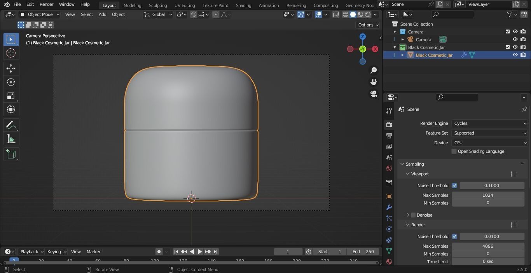531x273 pixels.
Task: Open the Tool properties tab
Action: tap(389, 111)
